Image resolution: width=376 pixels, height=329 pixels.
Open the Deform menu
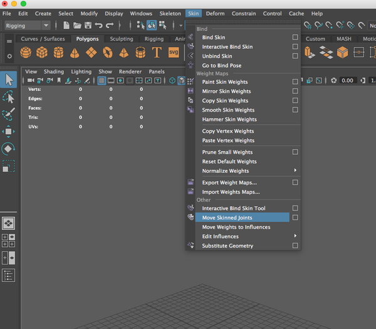(215, 13)
